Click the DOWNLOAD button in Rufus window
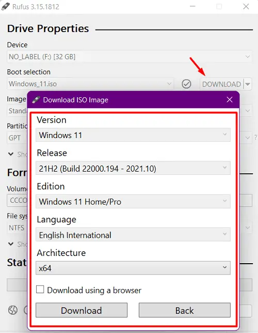The image size is (258, 333). tap(221, 84)
